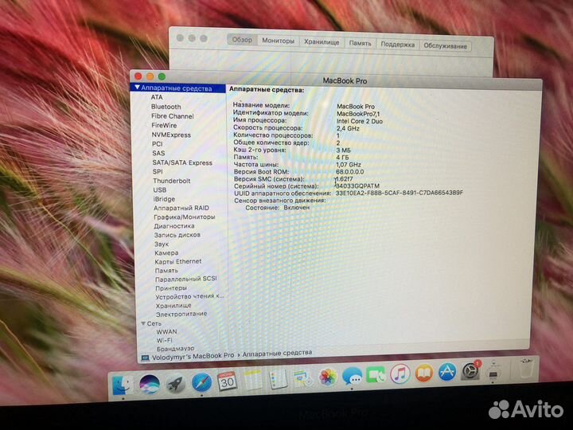Select Камера item in sidebar
Image resolution: width=573 pixels, height=430 pixels.
coord(166,253)
